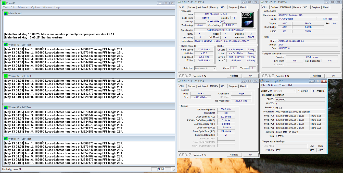The height and width of the screenshot is (173, 343).
Task: Click the Core Voltage 1.490 V field
Action: (x=230, y=25)
